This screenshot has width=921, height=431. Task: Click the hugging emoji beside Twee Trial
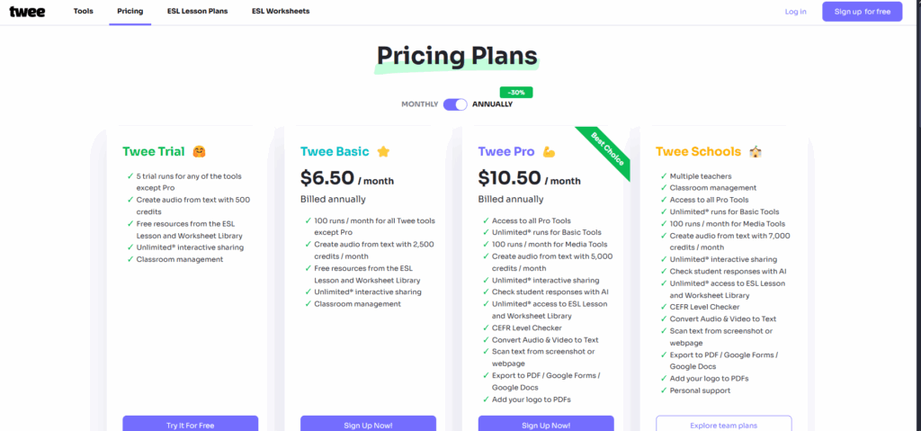[198, 152]
